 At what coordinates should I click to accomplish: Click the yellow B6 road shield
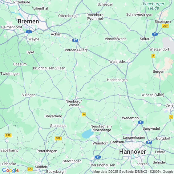(x=84, y=114)
